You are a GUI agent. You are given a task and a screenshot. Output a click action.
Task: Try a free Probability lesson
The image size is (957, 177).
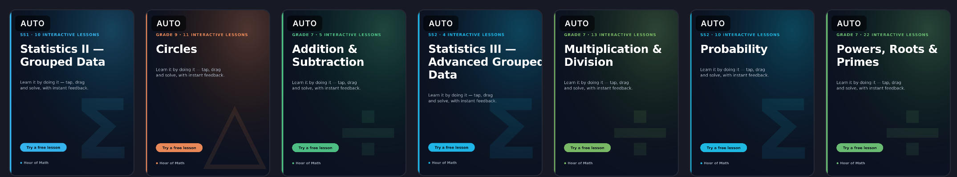(723, 148)
